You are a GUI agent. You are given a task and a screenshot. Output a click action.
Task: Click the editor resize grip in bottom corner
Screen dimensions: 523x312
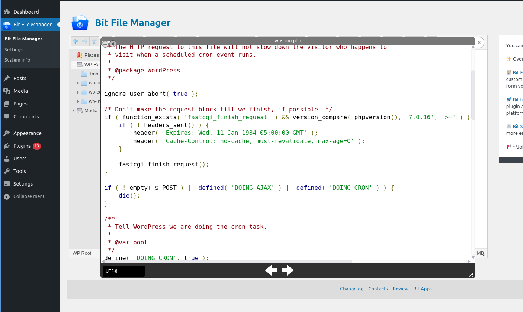(x=471, y=274)
